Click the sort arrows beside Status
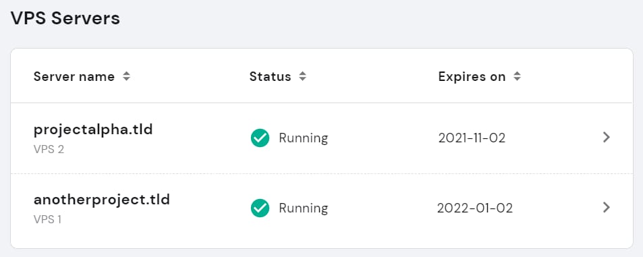Viewport: 643px width, 257px height. pyautogui.click(x=303, y=76)
